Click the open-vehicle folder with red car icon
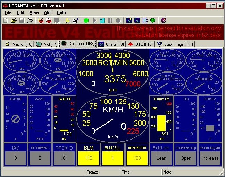Image resolution: width=225 pixels, height=177 pixels. pos(41,20)
